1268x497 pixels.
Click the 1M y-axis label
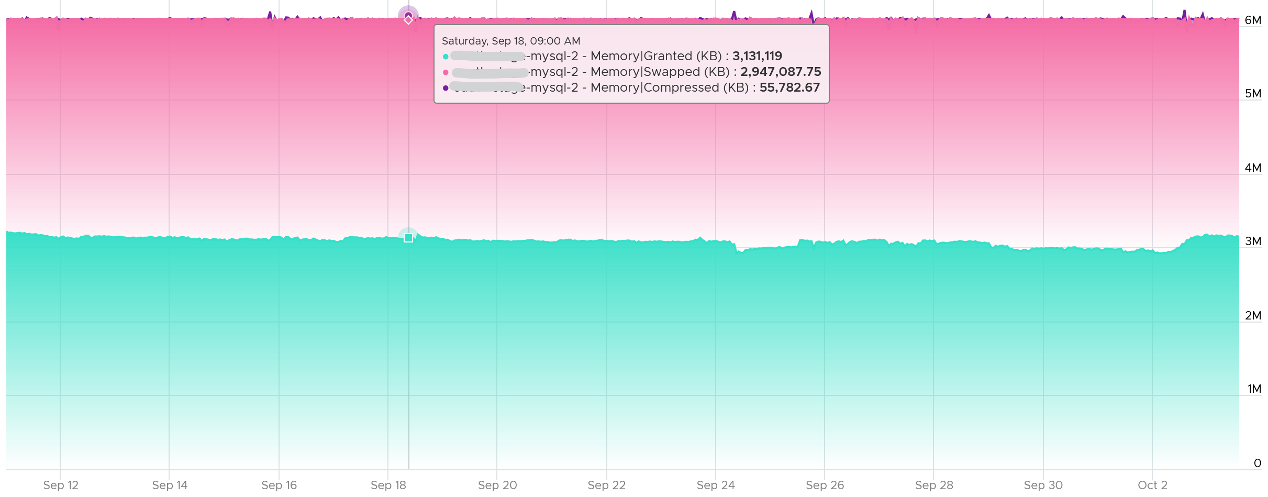[1254, 389]
